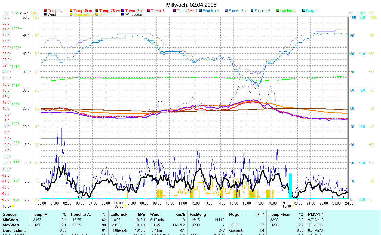Click the orange Temp.-5cm legend swatch
Viewport: 381px width, 235px height.
71,11
